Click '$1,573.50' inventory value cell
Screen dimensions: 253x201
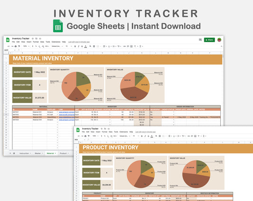(x=40, y=98)
